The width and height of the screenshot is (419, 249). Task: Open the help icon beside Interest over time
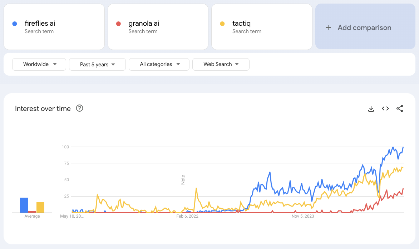[80, 108]
